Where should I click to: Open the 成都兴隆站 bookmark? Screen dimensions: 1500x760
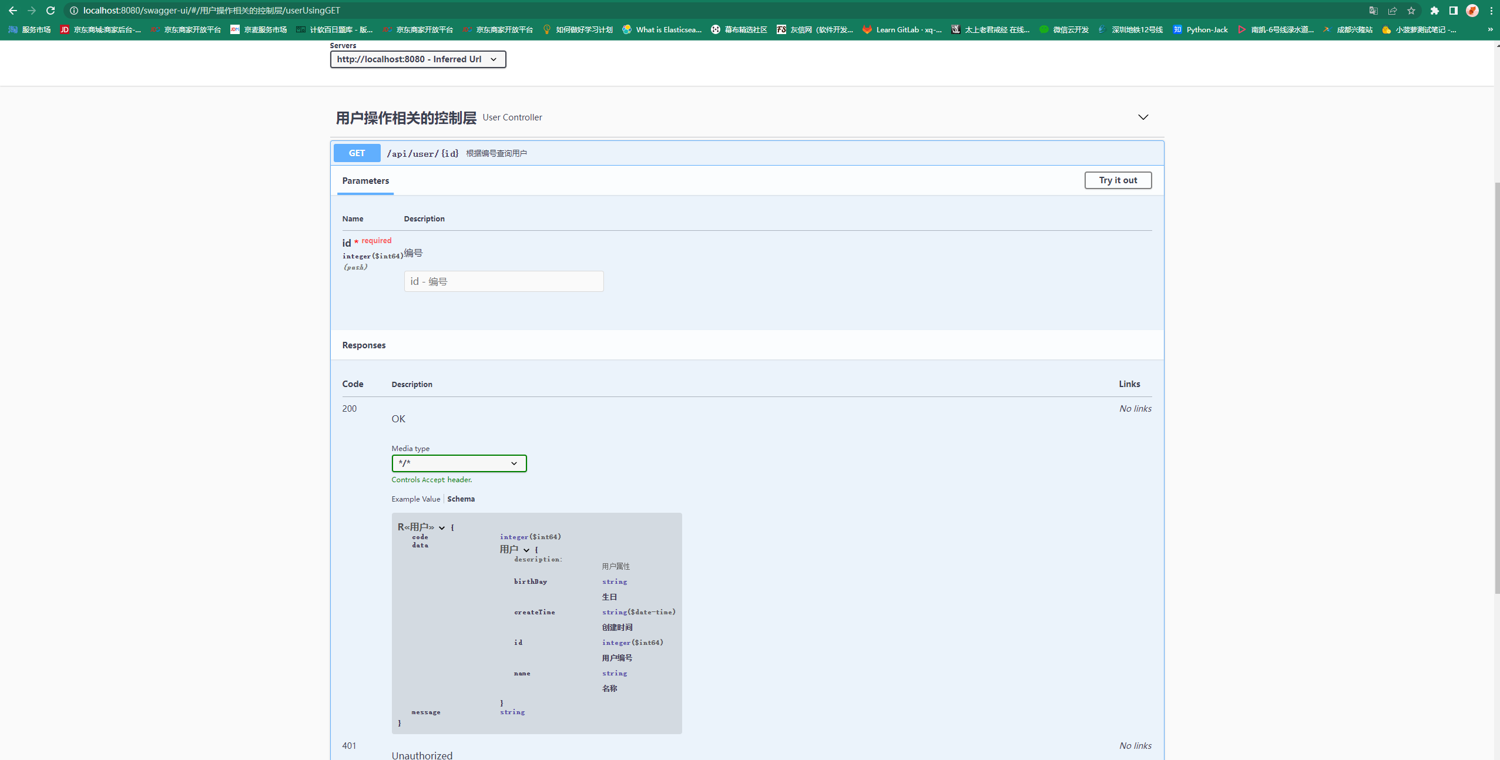[1347, 29]
